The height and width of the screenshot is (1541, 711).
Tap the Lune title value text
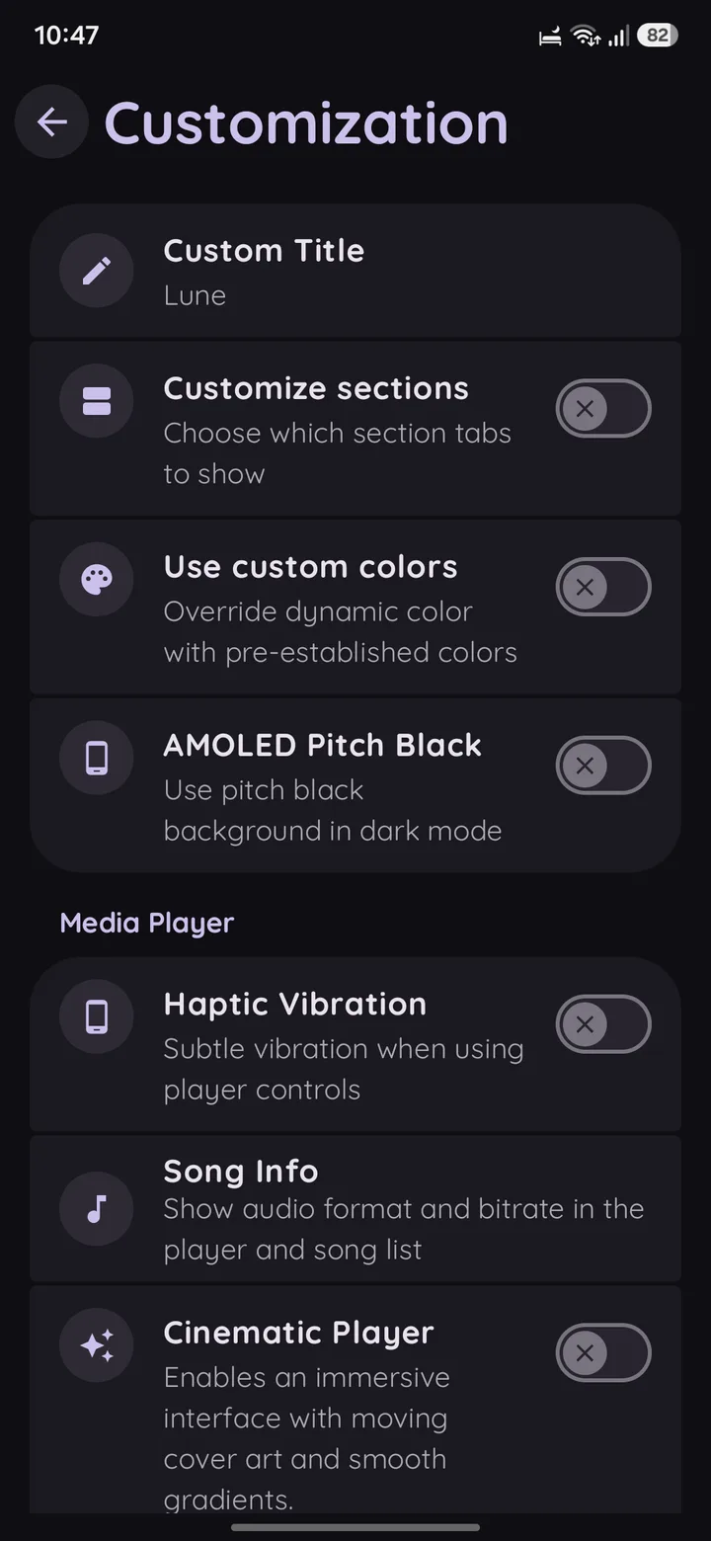195,295
